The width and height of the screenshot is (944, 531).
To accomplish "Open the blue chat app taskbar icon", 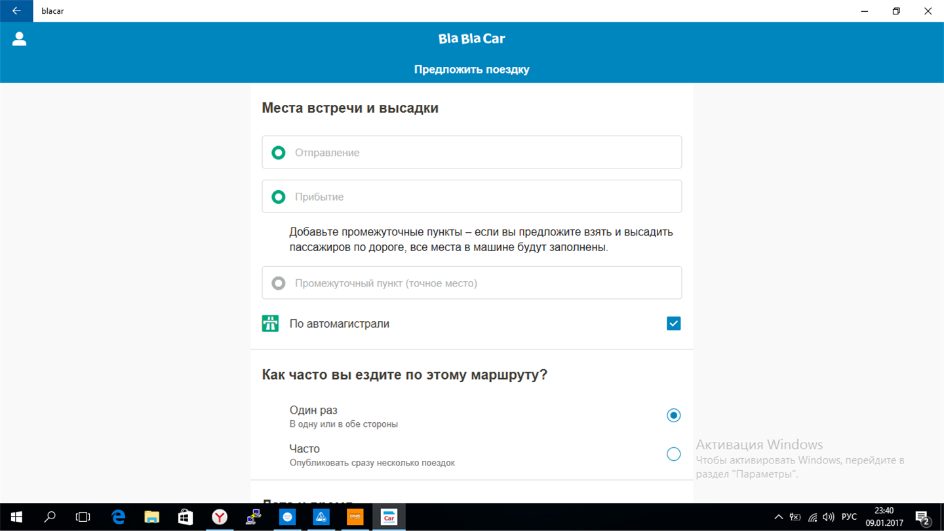I will [x=287, y=517].
